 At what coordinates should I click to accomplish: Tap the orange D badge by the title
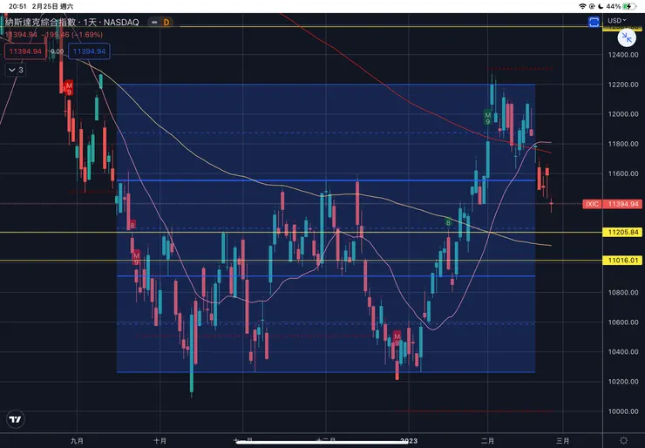(166, 22)
